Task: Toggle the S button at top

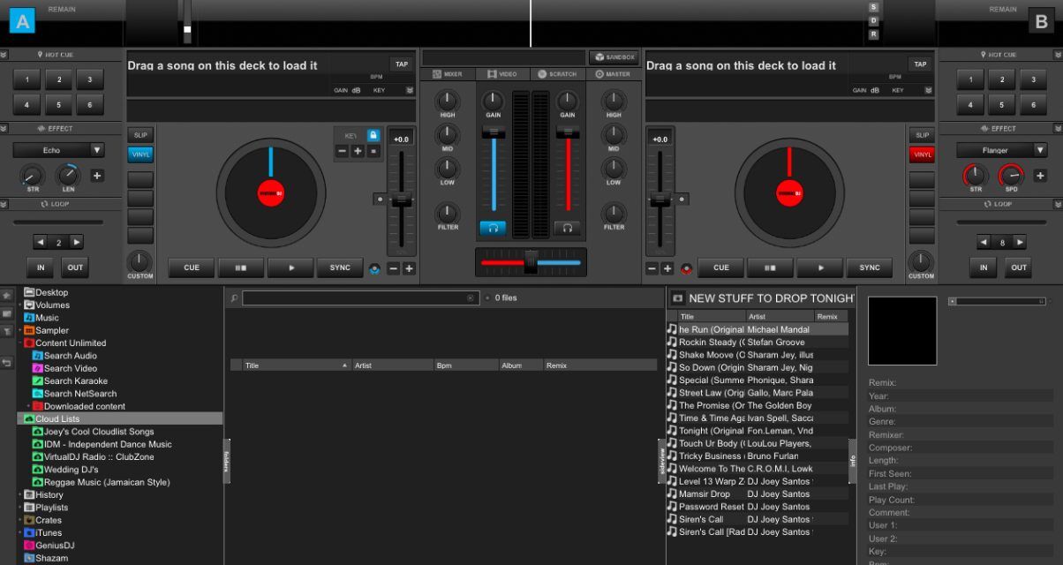Action: pos(874,7)
